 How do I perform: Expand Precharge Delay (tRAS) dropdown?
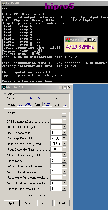tap(64, 138)
